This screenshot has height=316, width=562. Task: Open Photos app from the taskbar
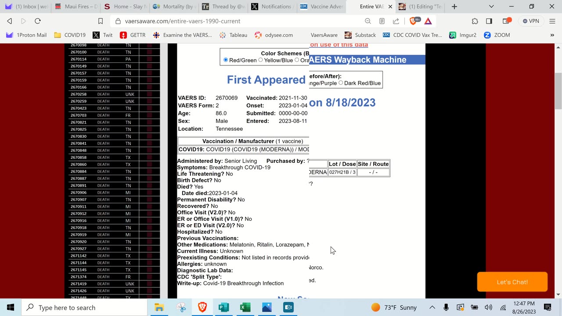pyautogui.click(x=267, y=307)
